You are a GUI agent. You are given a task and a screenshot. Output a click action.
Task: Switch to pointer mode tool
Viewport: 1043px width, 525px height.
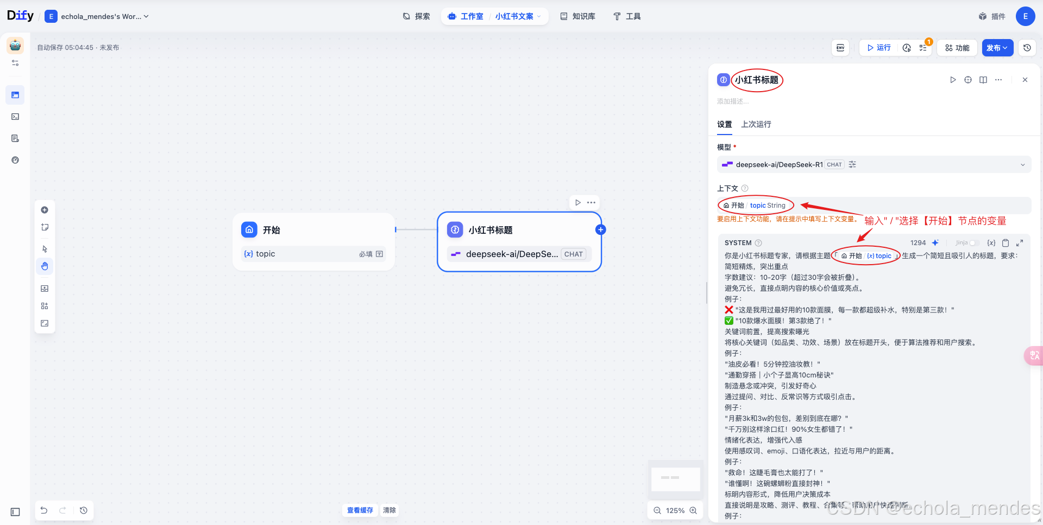tap(45, 249)
